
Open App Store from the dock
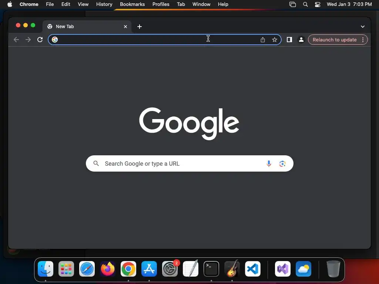point(149,269)
